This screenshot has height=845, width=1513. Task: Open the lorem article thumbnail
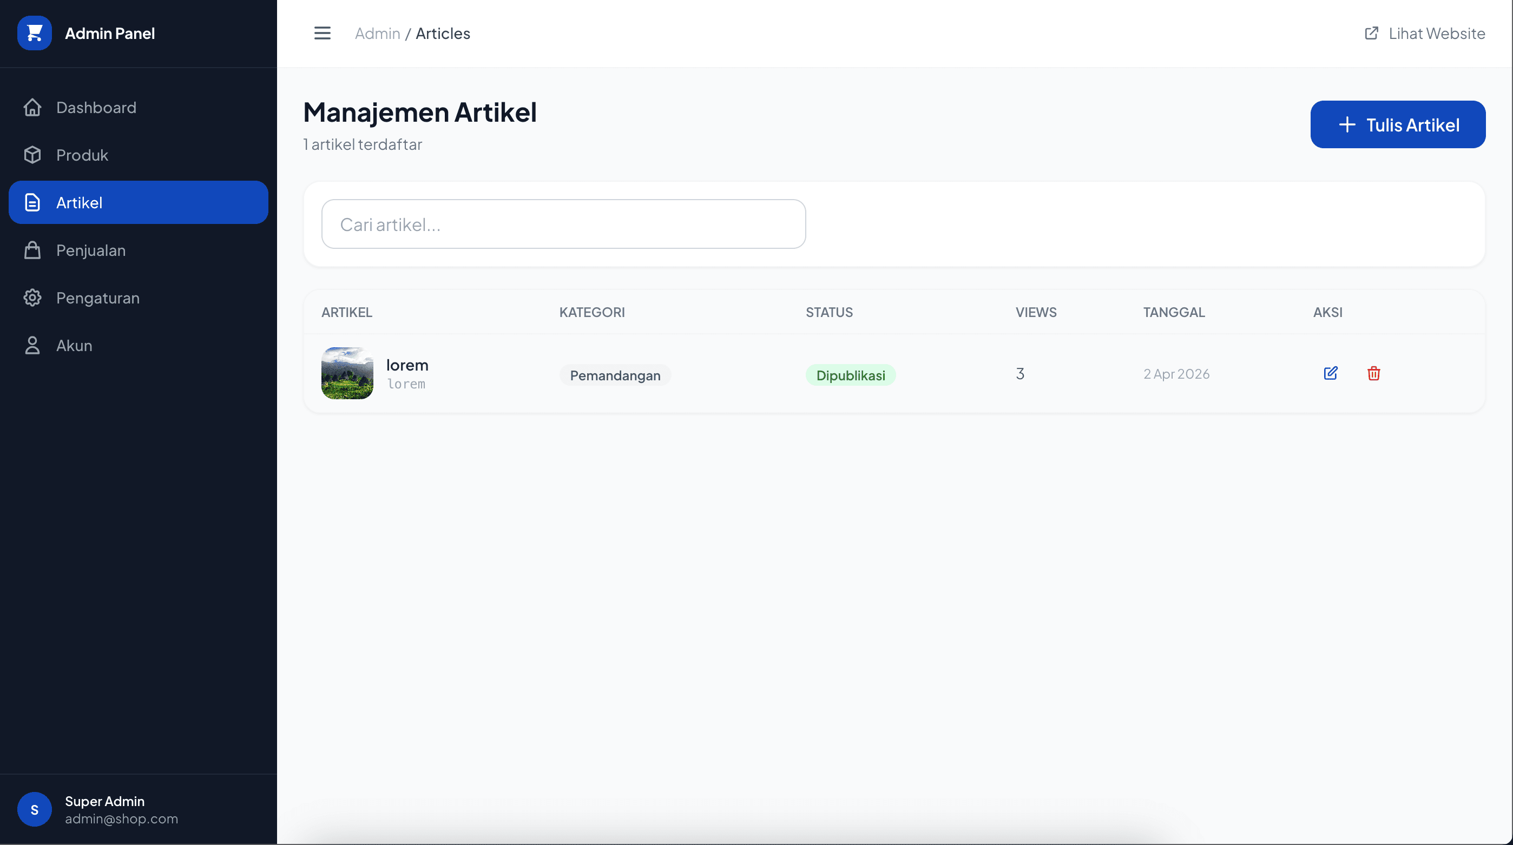click(347, 373)
